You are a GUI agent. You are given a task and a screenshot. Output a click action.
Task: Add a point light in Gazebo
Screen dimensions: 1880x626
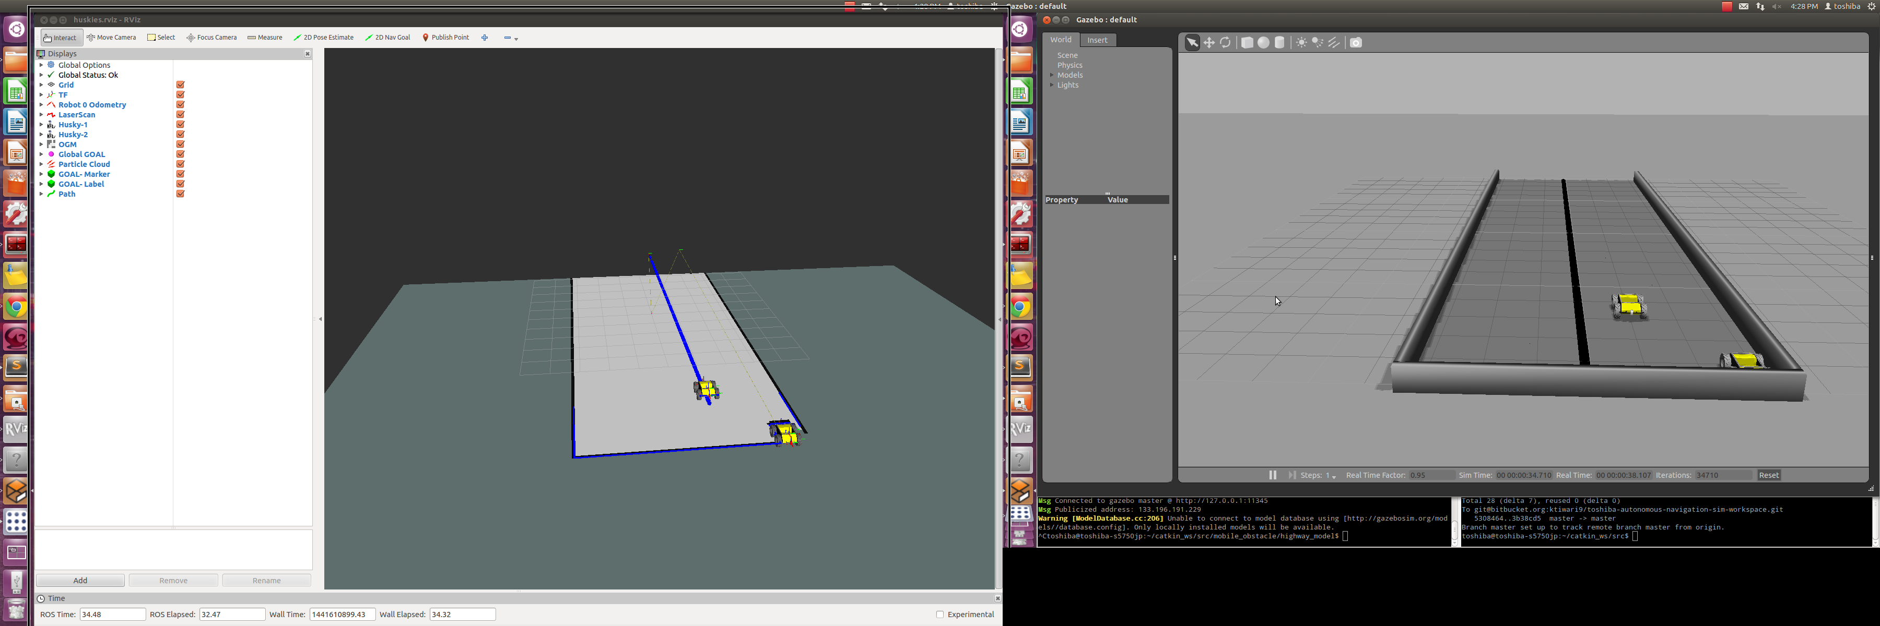(x=1301, y=43)
